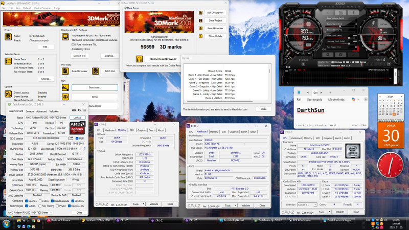Click the Afterburner reset arrow button

pyautogui.click(x=340, y=55)
